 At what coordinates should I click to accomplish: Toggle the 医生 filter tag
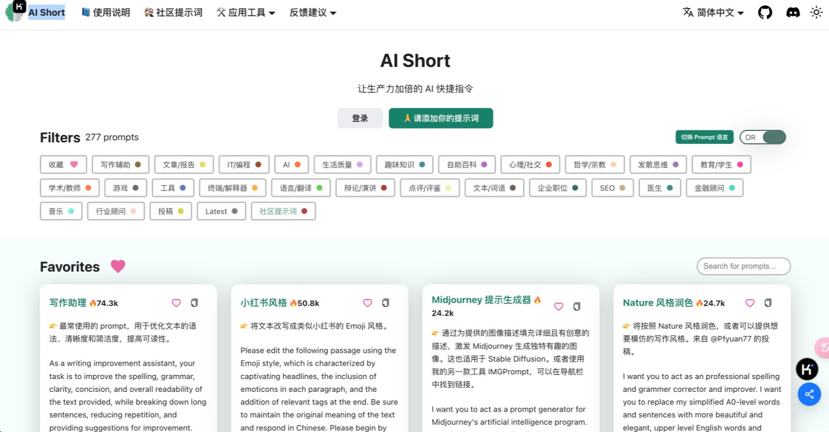(x=660, y=188)
